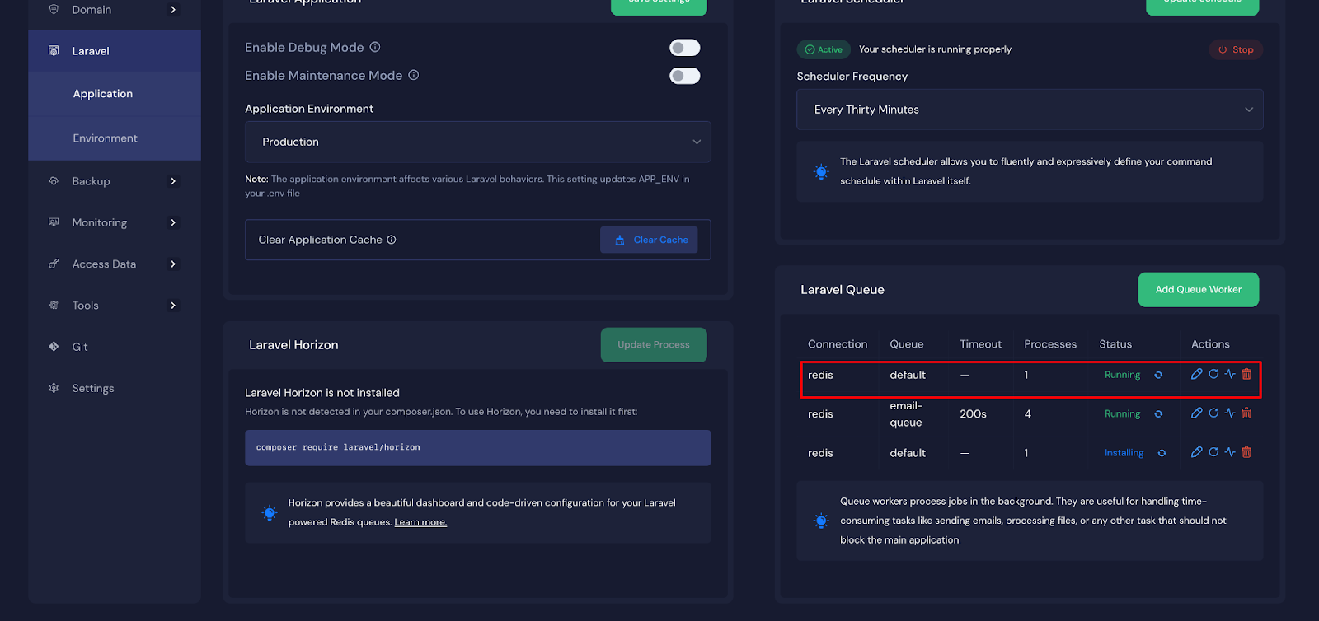Screen dimensions: 1319x621
Task: Click the info icon next to Enable Maintenance Mode
Action: coord(414,76)
